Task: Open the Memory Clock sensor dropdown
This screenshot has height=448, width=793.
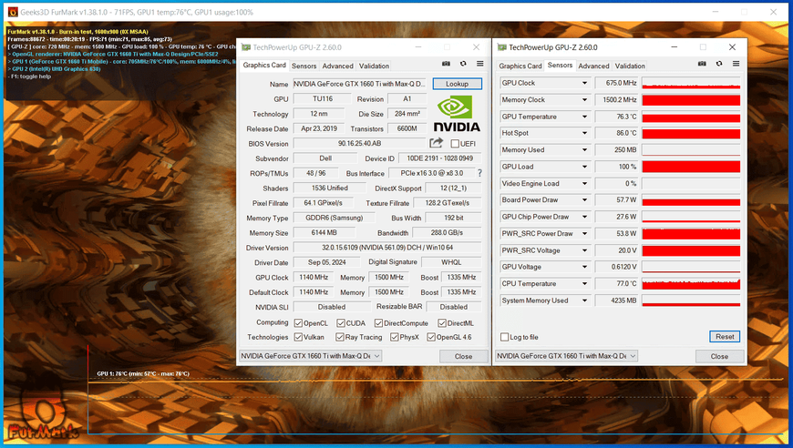Action: click(584, 100)
